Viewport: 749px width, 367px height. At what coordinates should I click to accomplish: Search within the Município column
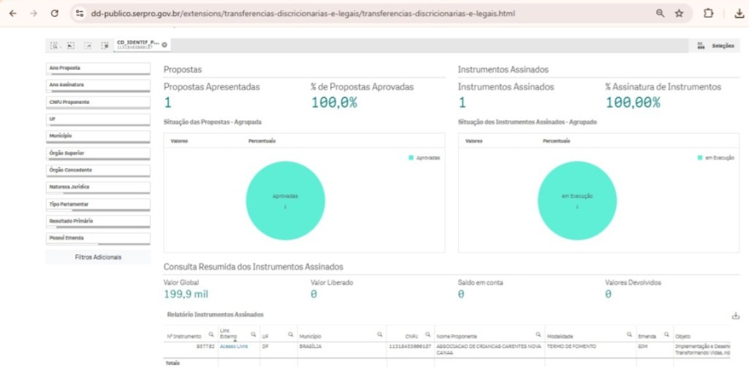(379, 334)
